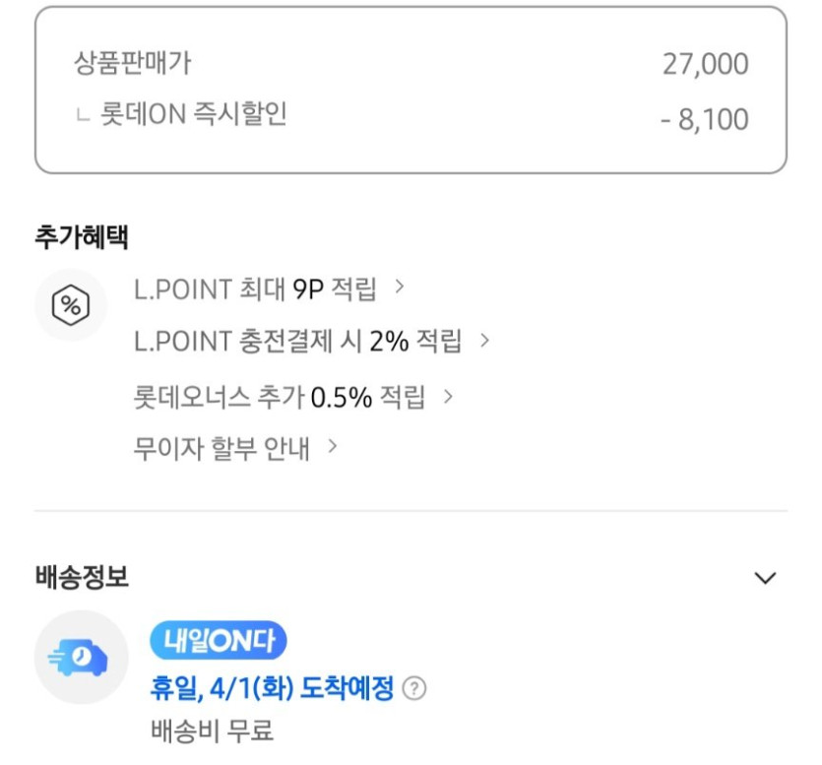The width and height of the screenshot is (822, 765).
Task: Click the 추가혜택 section heading
Action: [82, 236]
